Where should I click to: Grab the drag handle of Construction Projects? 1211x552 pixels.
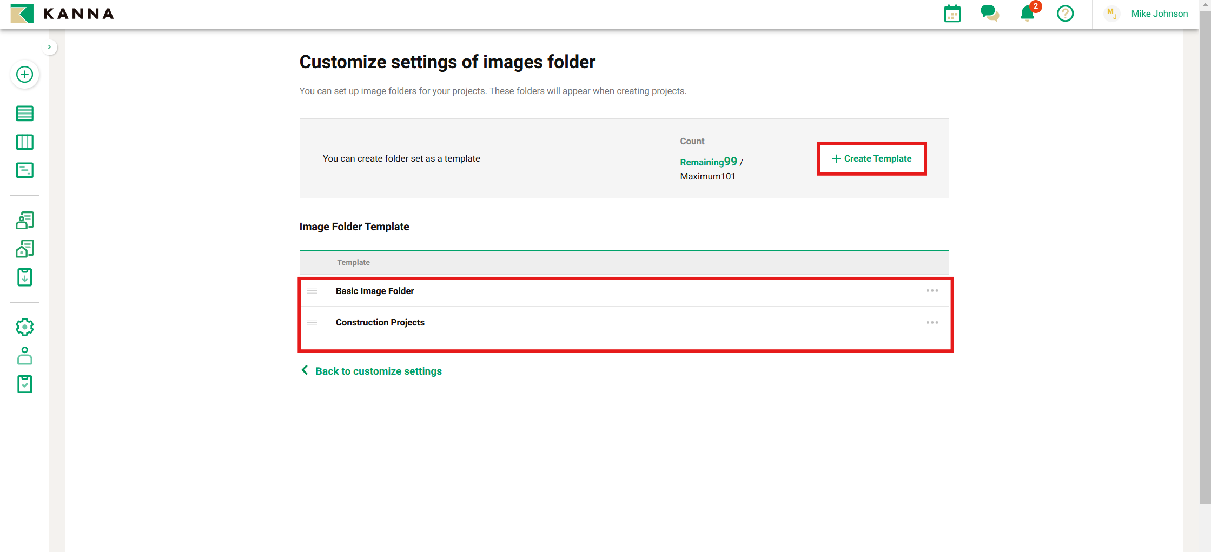point(312,322)
